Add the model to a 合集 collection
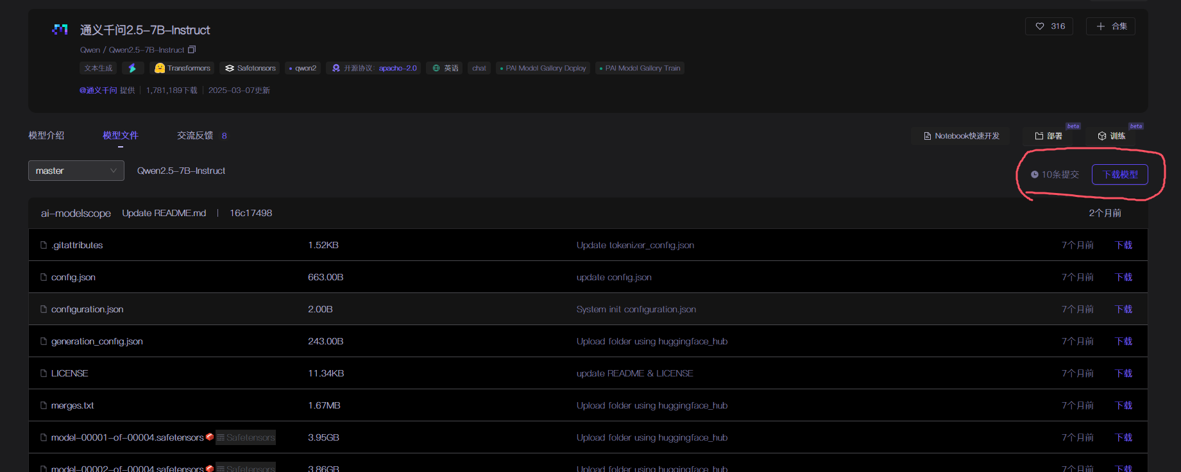The width and height of the screenshot is (1181, 472). coord(1110,26)
